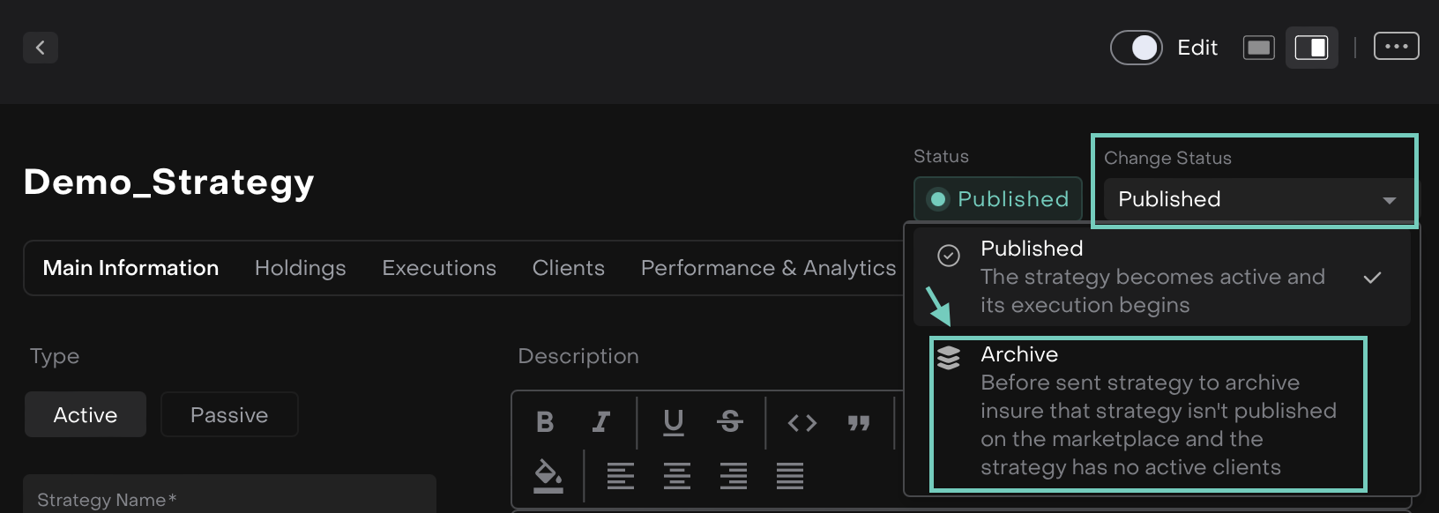Underline text in Description editor
The image size is (1439, 513).
click(x=674, y=423)
